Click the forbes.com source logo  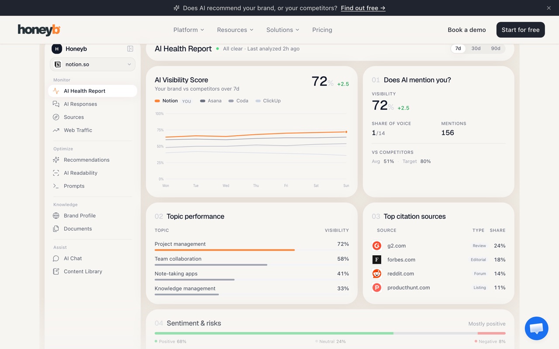tap(377, 260)
